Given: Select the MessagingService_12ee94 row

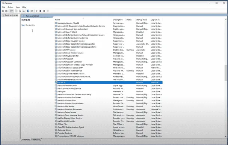Looking at the screenshot, I should [x=109, y=23].
